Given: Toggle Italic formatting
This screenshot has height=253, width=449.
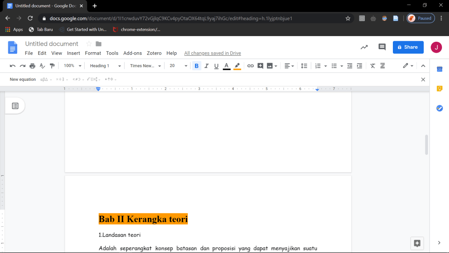Looking at the screenshot, I should point(207,66).
